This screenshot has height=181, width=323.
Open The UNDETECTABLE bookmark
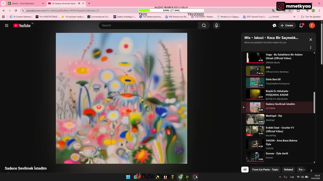pyautogui.click(x=47, y=17)
